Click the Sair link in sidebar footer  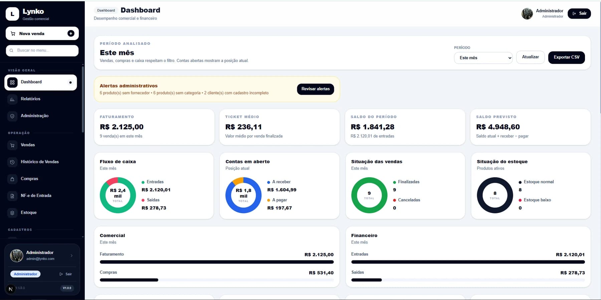click(66, 274)
